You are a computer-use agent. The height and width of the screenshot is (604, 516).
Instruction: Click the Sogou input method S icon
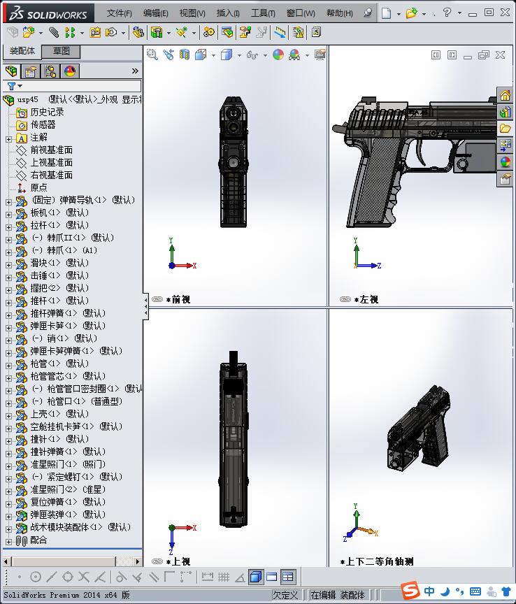[x=410, y=590]
